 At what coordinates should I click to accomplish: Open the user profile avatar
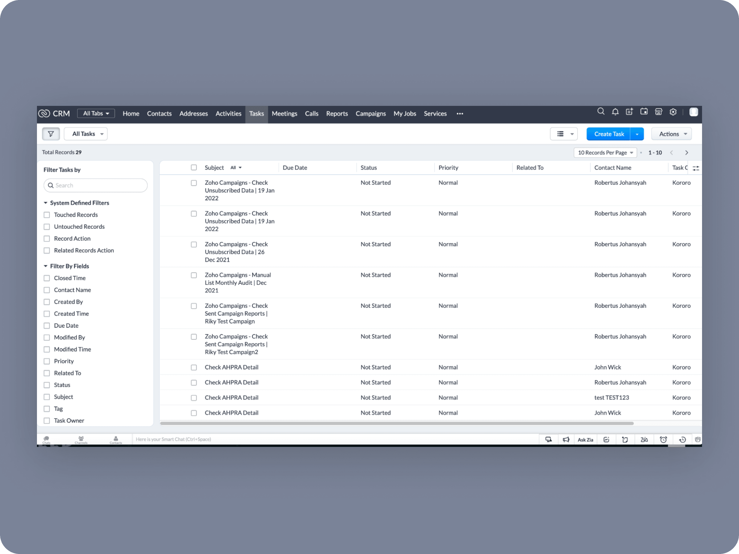click(x=693, y=112)
